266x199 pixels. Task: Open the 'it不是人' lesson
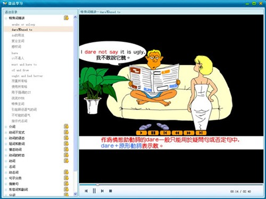(18, 58)
